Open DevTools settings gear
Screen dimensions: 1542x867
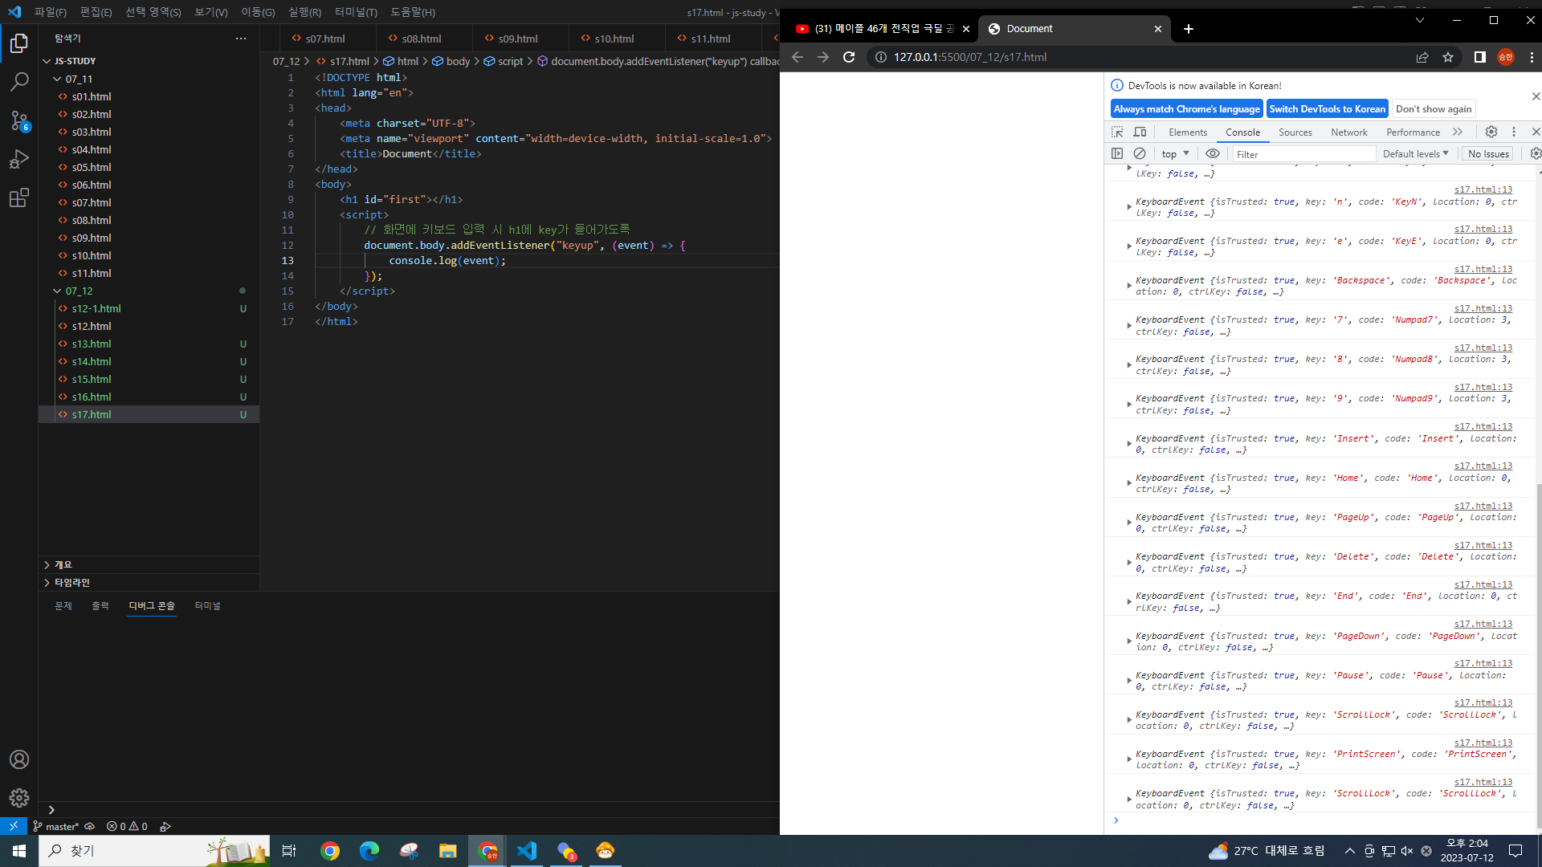point(1491,132)
